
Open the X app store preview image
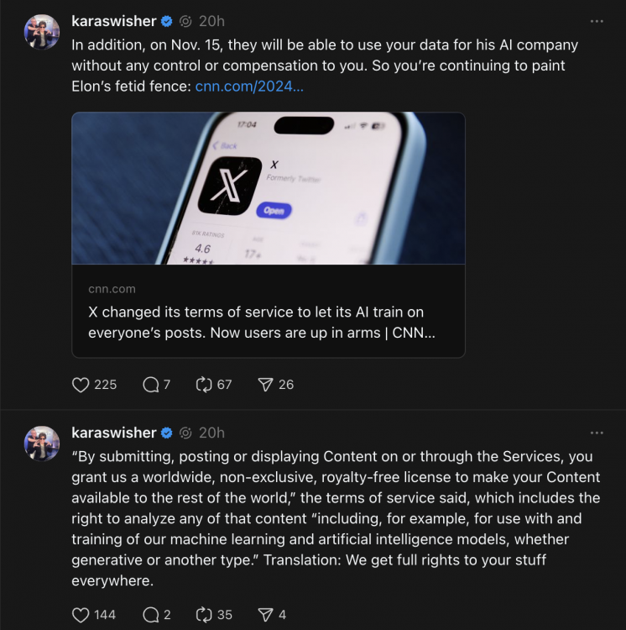point(269,188)
